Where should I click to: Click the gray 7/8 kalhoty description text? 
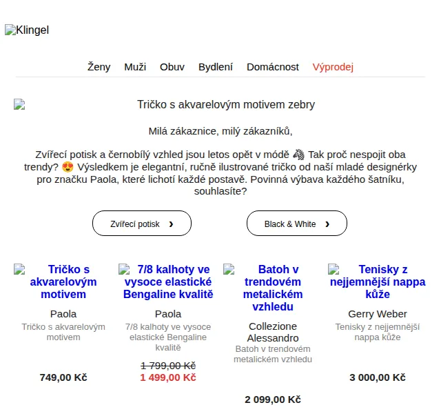coord(168,337)
